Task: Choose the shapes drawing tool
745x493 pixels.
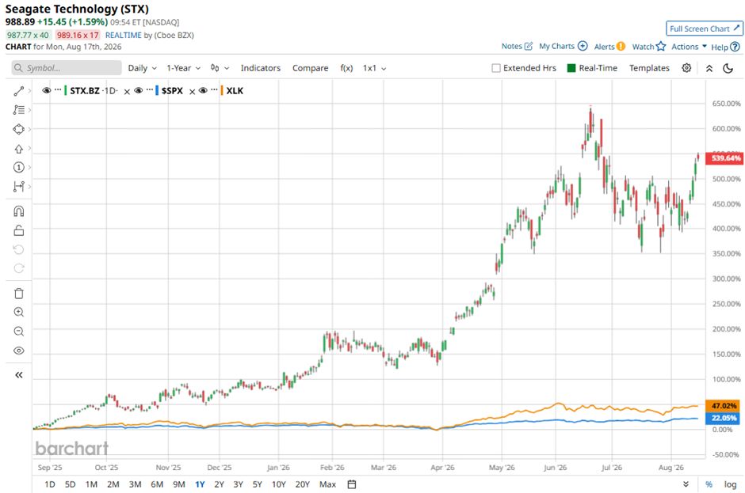Action: coord(18,129)
